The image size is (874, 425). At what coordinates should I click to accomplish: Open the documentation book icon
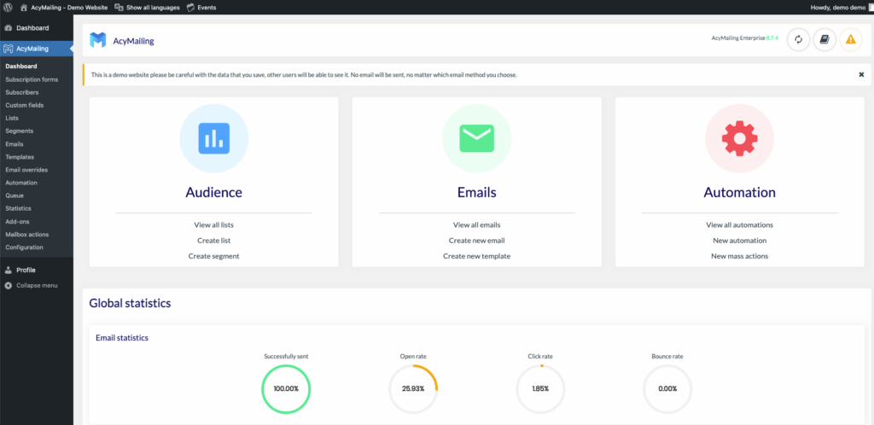coord(824,39)
